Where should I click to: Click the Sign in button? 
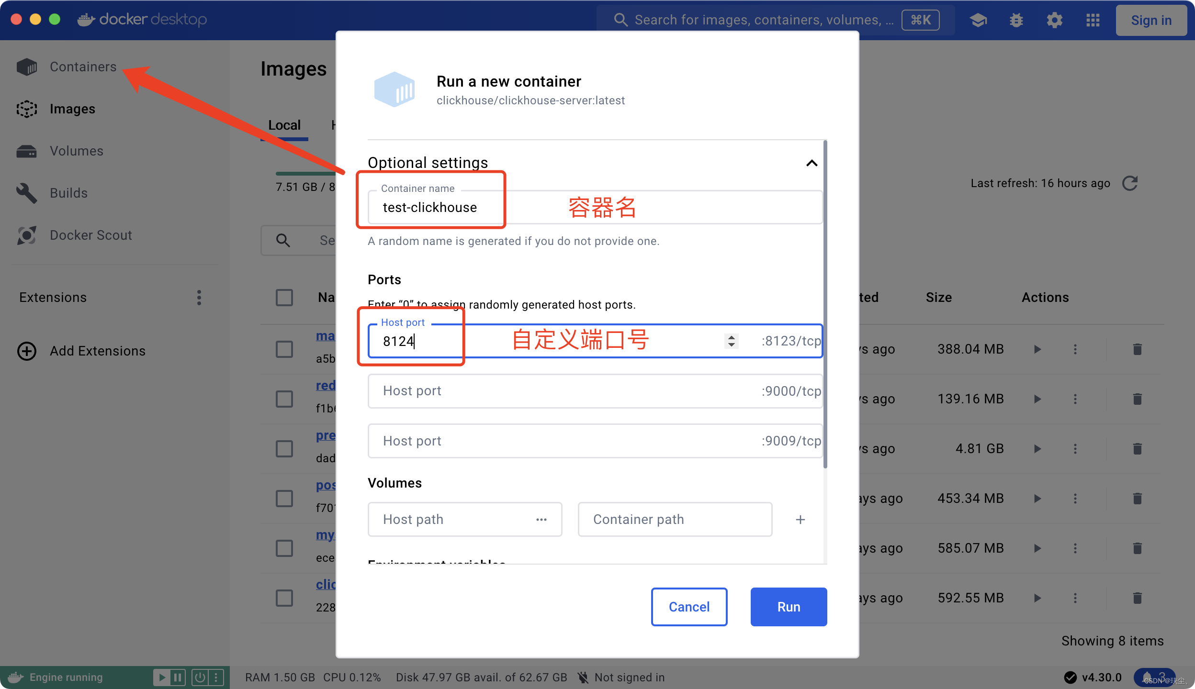1151,20
